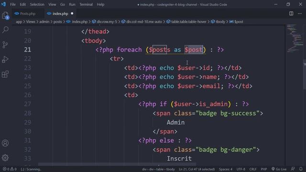
Task: Click the feedback icon in status bar
Action: click(x=293, y=169)
